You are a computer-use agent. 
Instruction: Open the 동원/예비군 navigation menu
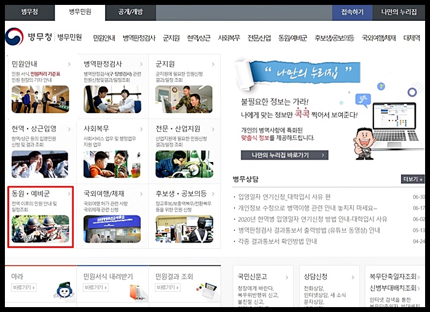coord(292,38)
